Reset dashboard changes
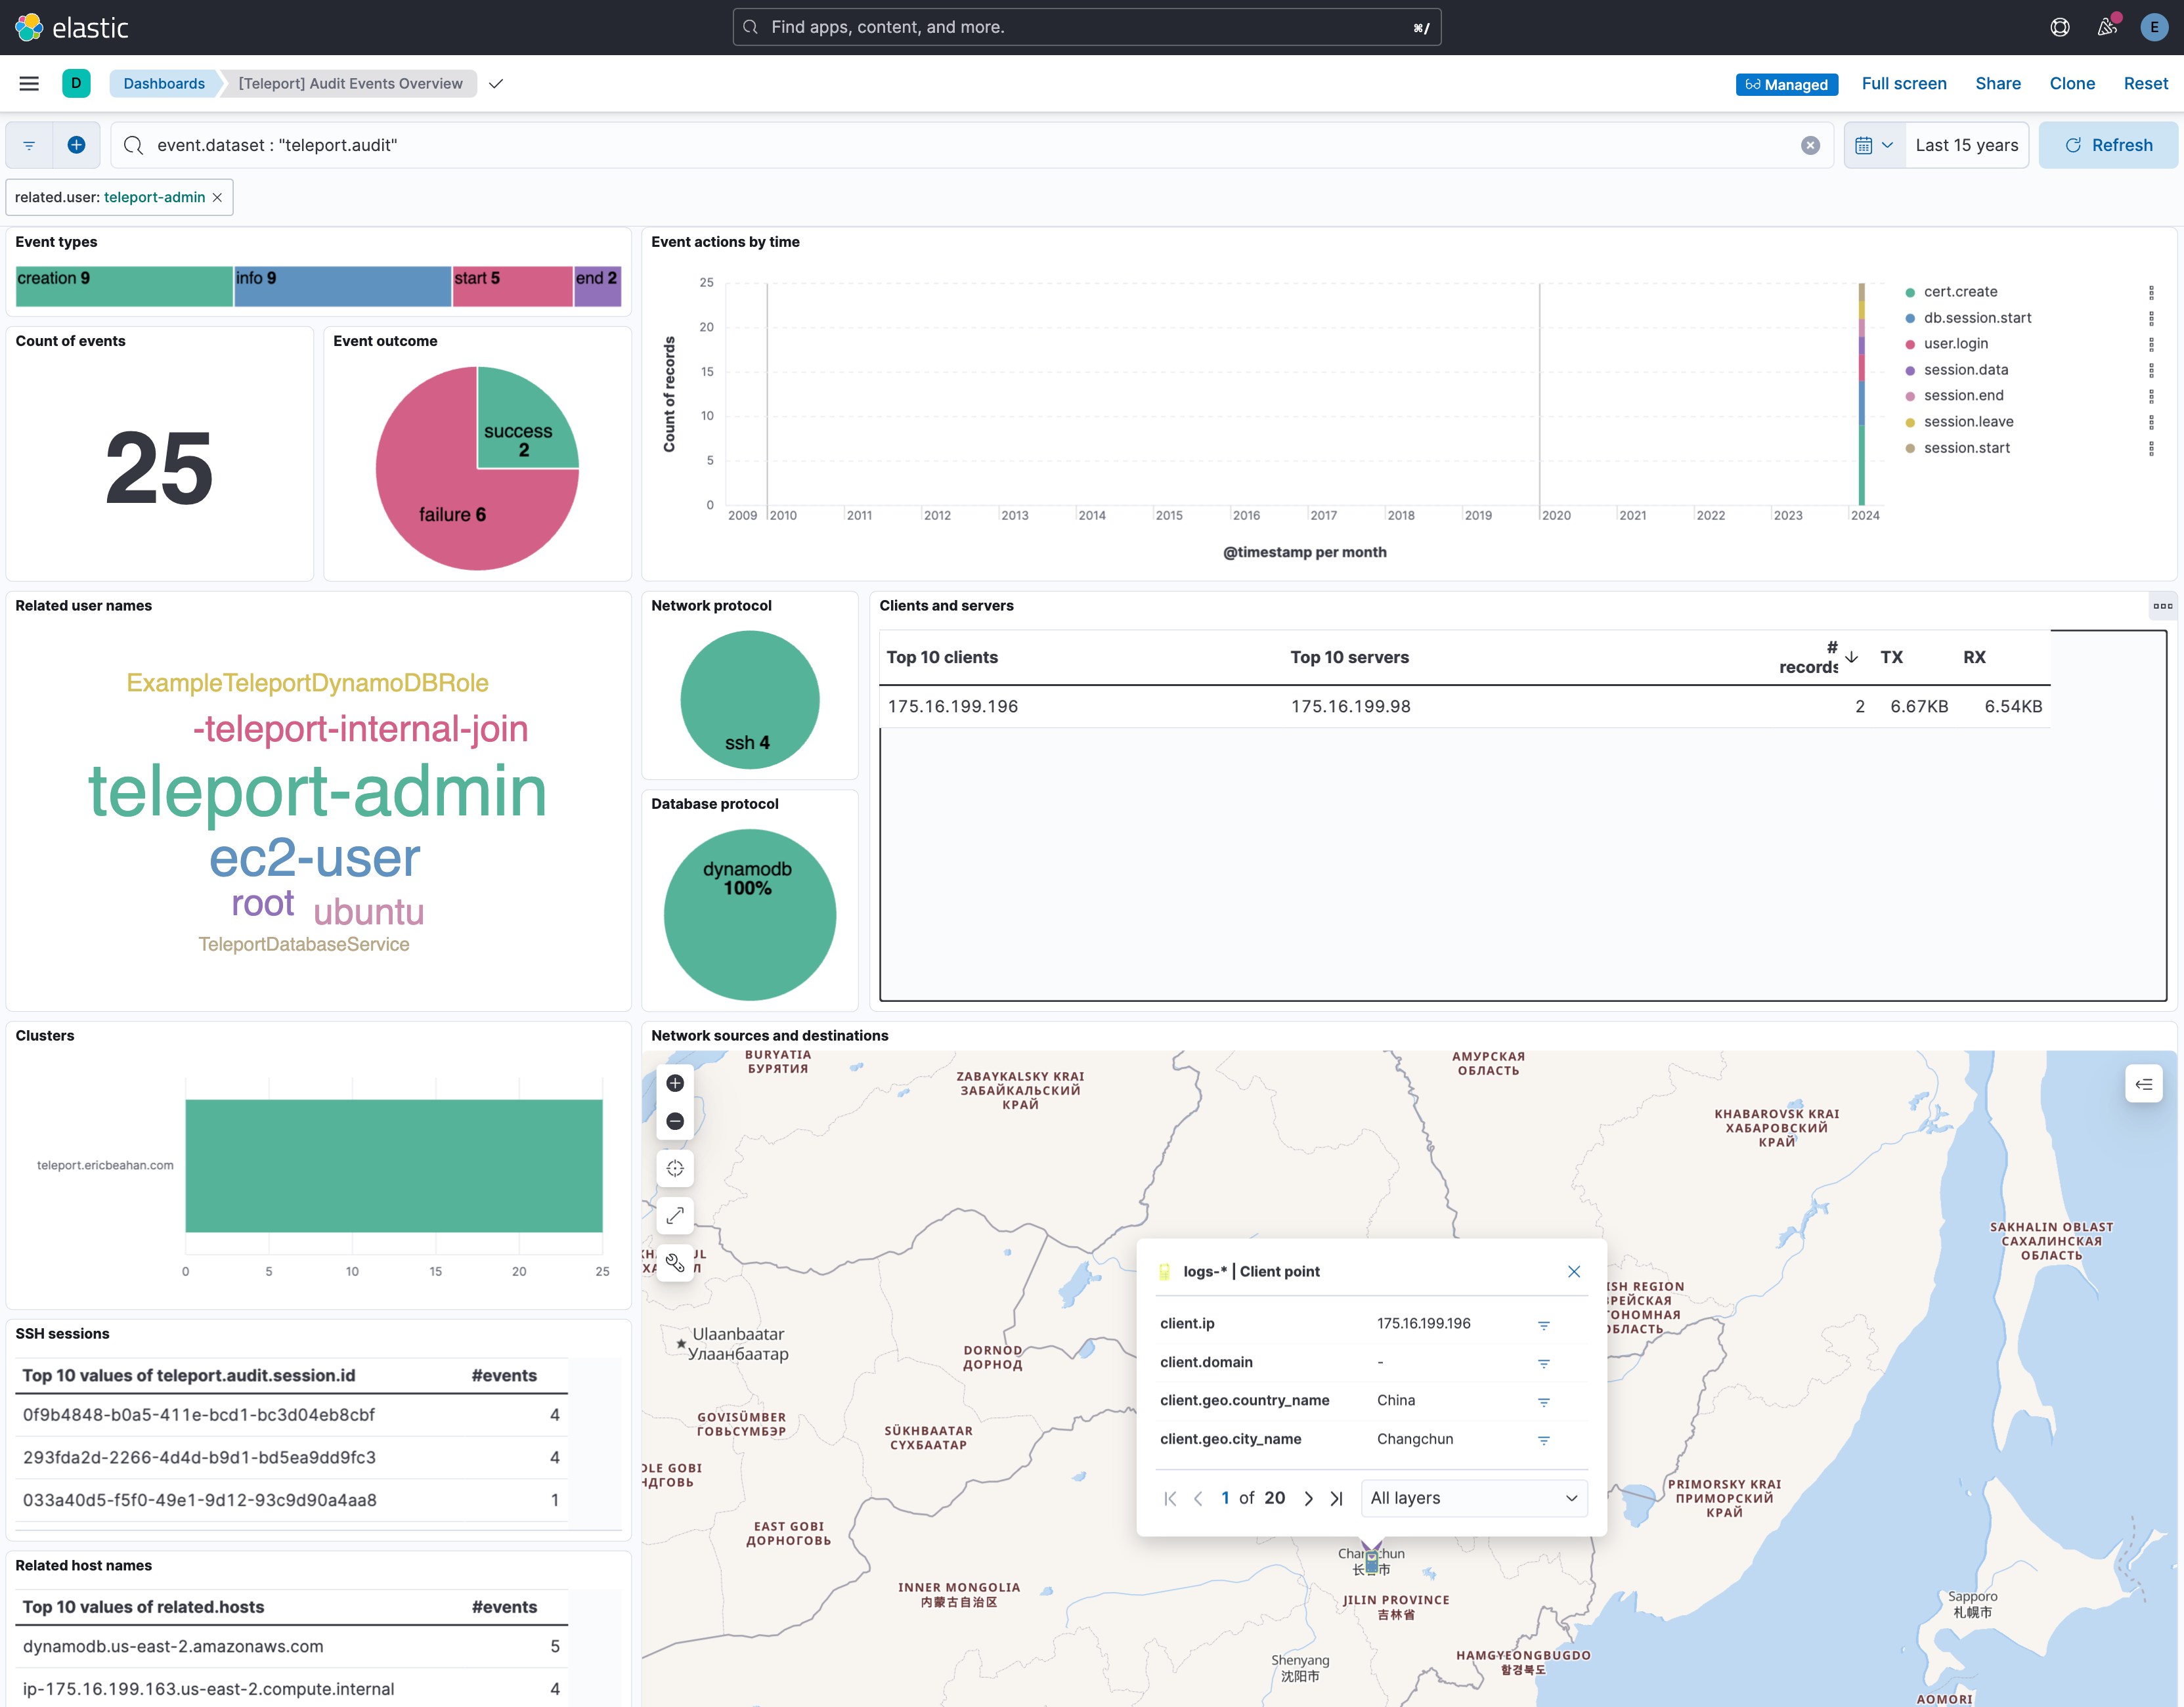 2145,84
